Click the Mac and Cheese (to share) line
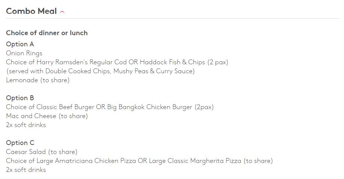Viewport: 344px width, 179px height. [47, 116]
